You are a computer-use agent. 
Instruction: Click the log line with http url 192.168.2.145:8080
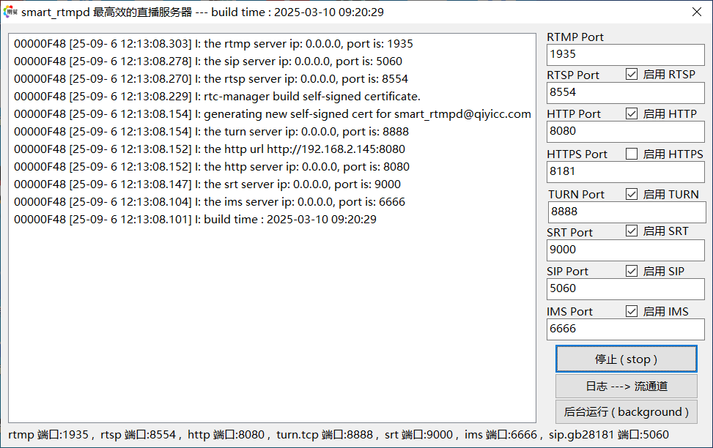(x=210, y=149)
